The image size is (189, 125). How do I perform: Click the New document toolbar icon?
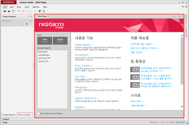(x=13, y=11)
